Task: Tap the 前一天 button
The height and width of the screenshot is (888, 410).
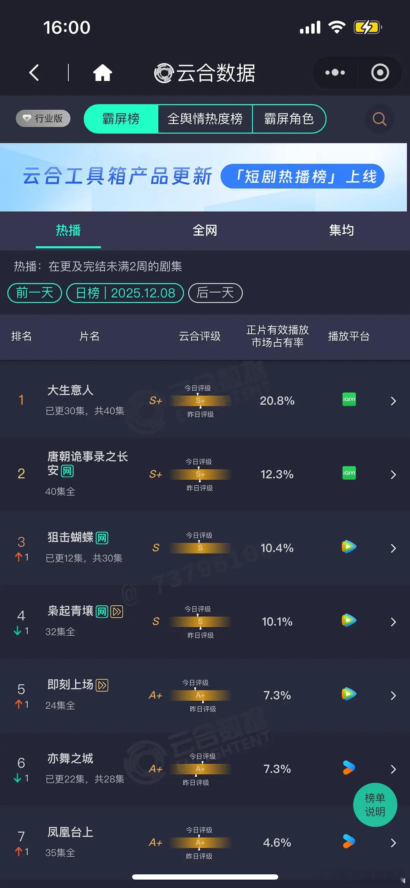Action: click(x=34, y=293)
